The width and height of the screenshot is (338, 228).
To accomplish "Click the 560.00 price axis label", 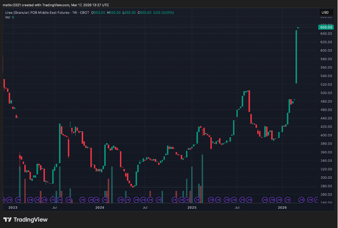I will click(326, 67).
